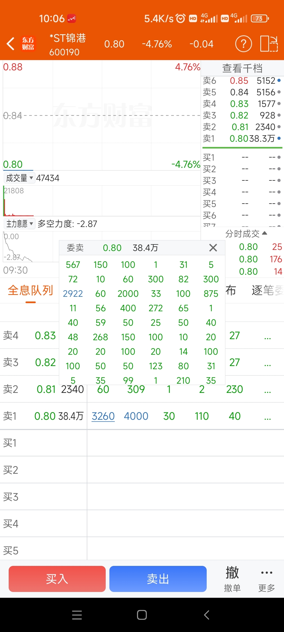
Task: Select 卖5 price 0.84 in order book
Action: (x=239, y=92)
